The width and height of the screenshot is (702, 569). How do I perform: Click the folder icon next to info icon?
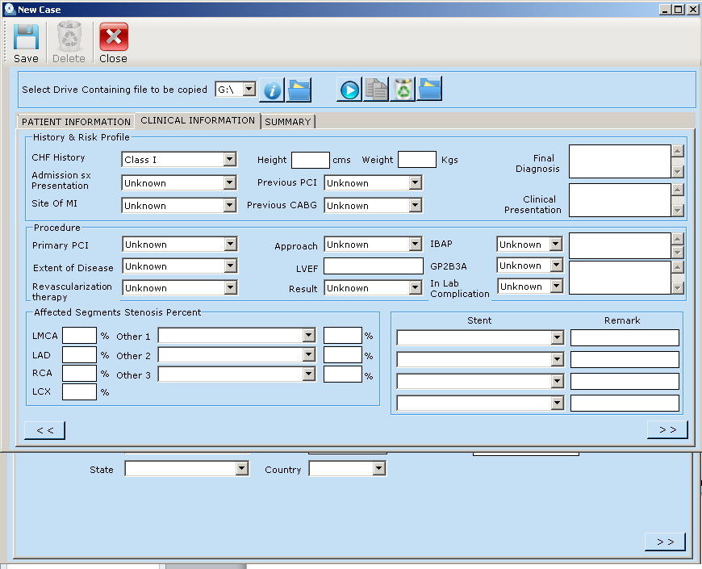click(x=299, y=90)
